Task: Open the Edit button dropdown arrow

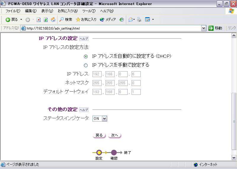Action: click(153, 20)
